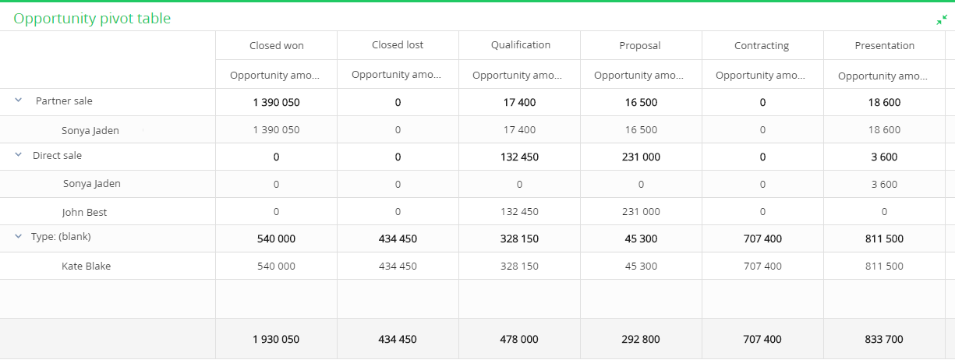Click the 1 930 050 total cell

pyautogui.click(x=276, y=339)
